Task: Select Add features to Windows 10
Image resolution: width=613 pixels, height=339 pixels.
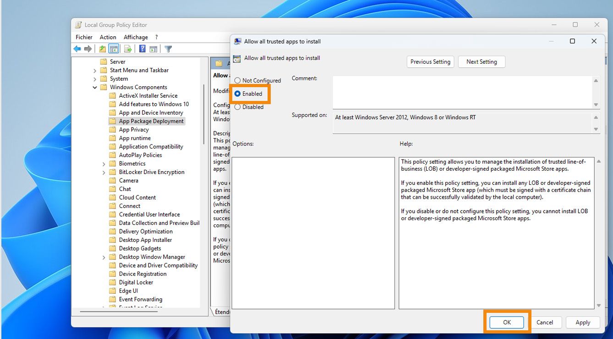Action: click(x=154, y=104)
